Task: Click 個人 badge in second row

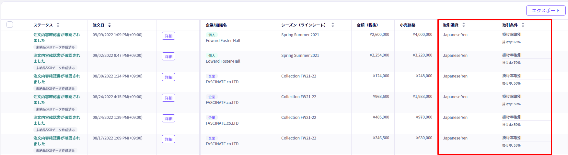Action: [x=212, y=56]
